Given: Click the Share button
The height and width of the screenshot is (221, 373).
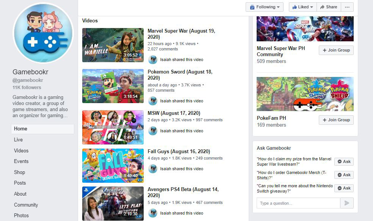Looking at the screenshot, I should point(329,7).
